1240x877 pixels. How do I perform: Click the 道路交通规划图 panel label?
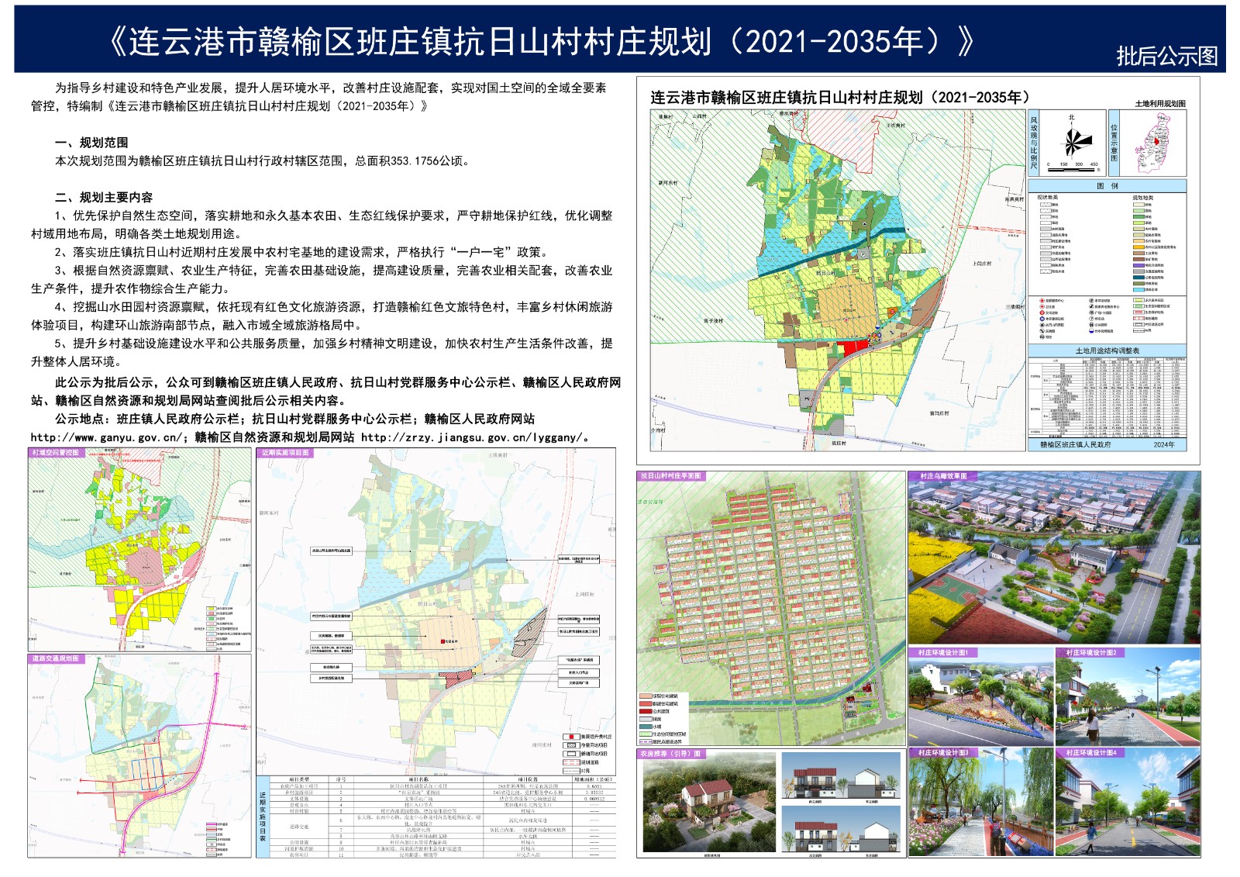pos(55,658)
